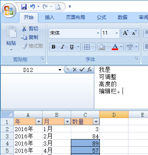Image resolution: width=148 pixels, height=155 pixels.
Task: Increase font size with large A icon
Action: point(125,33)
